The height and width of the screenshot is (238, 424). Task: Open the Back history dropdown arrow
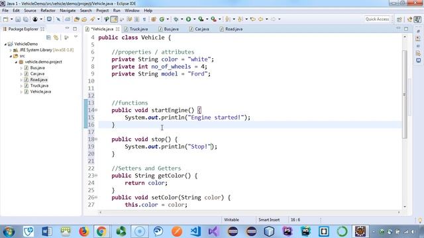tap(266, 19)
